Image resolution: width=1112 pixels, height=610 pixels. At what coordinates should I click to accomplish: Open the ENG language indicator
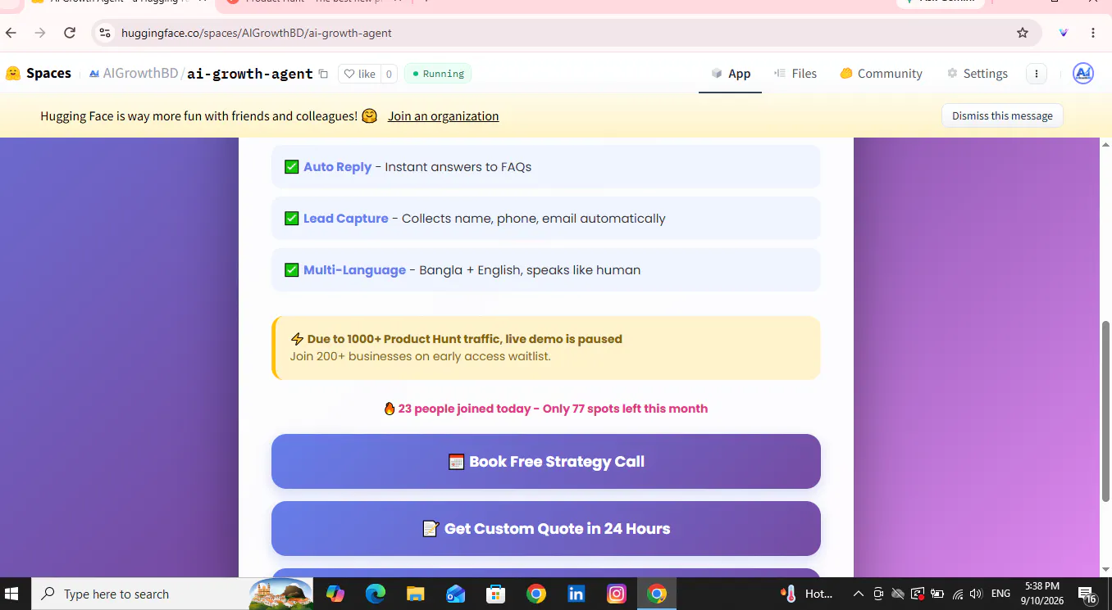pyautogui.click(x=1000, y=594)
